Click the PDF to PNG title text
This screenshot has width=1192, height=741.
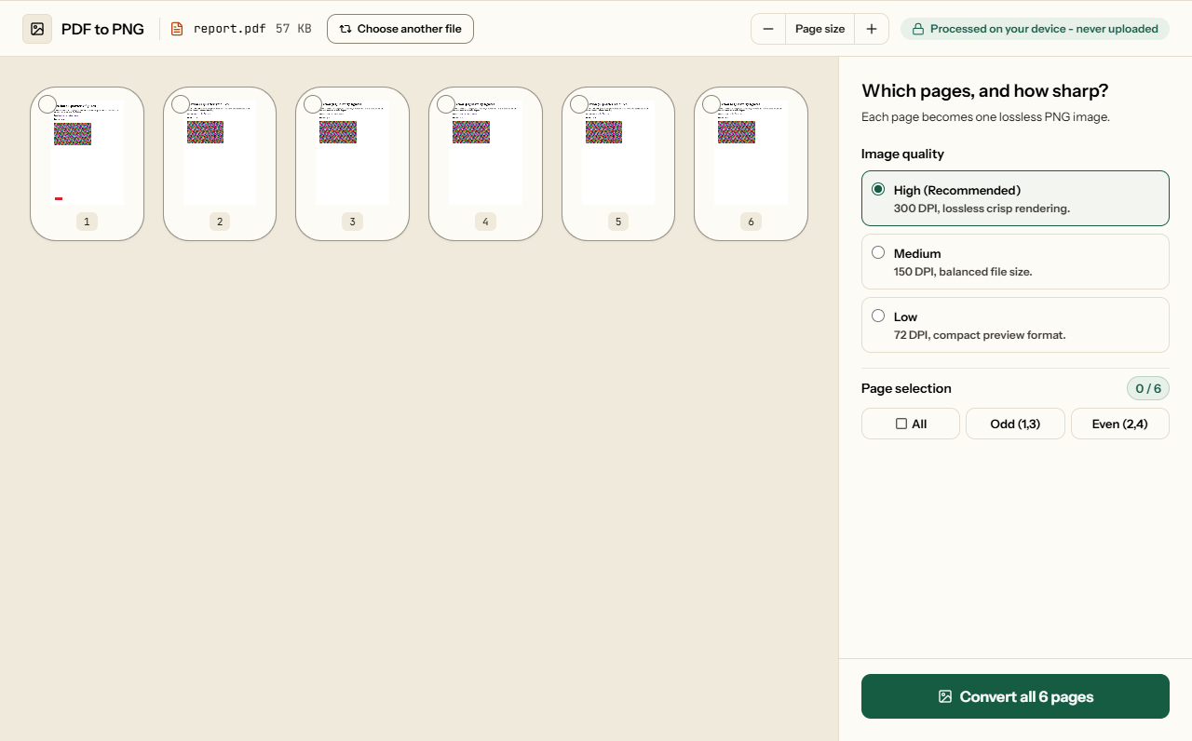(102, 29)
